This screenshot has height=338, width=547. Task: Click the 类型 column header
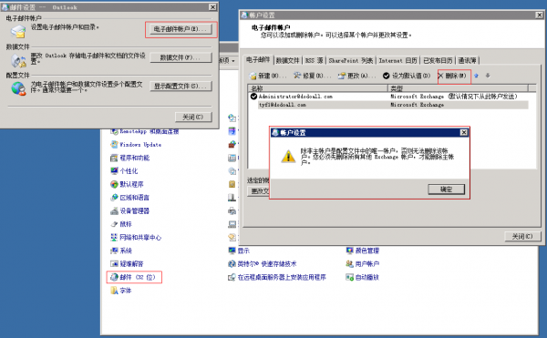pyautogui.click(x=458, y=88)
